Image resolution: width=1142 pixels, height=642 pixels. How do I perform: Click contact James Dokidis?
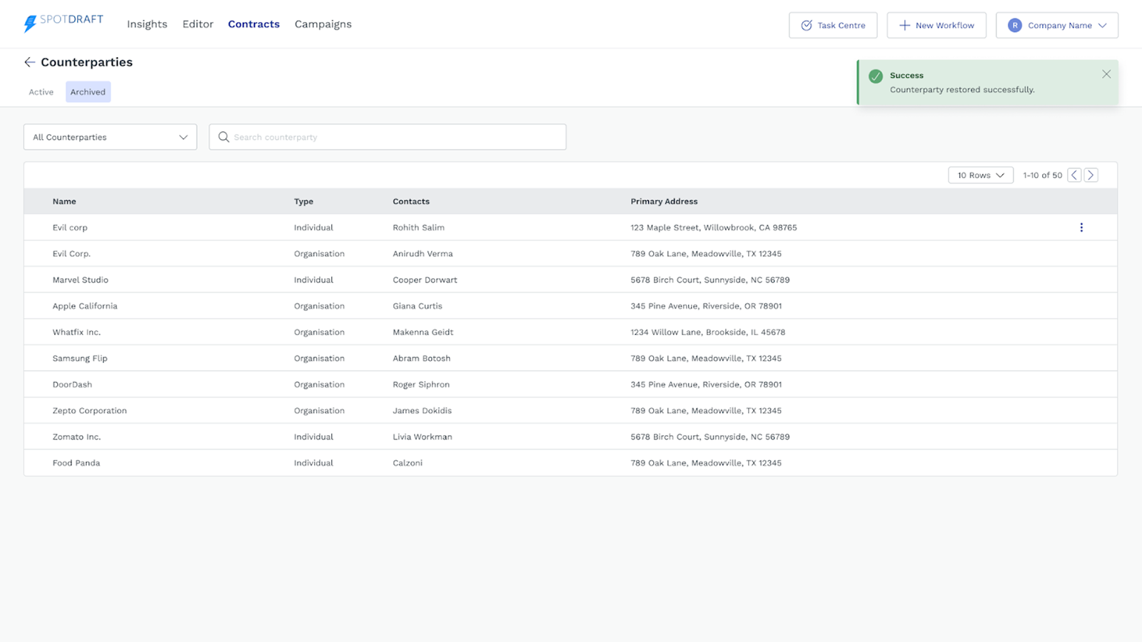point(422,411)
